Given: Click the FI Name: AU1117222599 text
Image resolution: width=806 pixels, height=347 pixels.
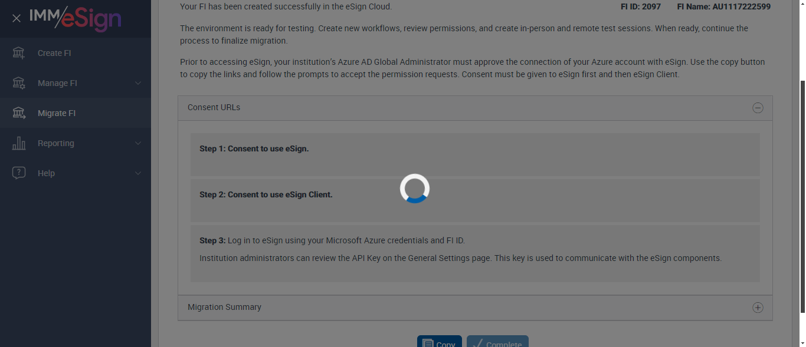Looking at the screenshot, I should pyautogui.click(x=724, y=6).
